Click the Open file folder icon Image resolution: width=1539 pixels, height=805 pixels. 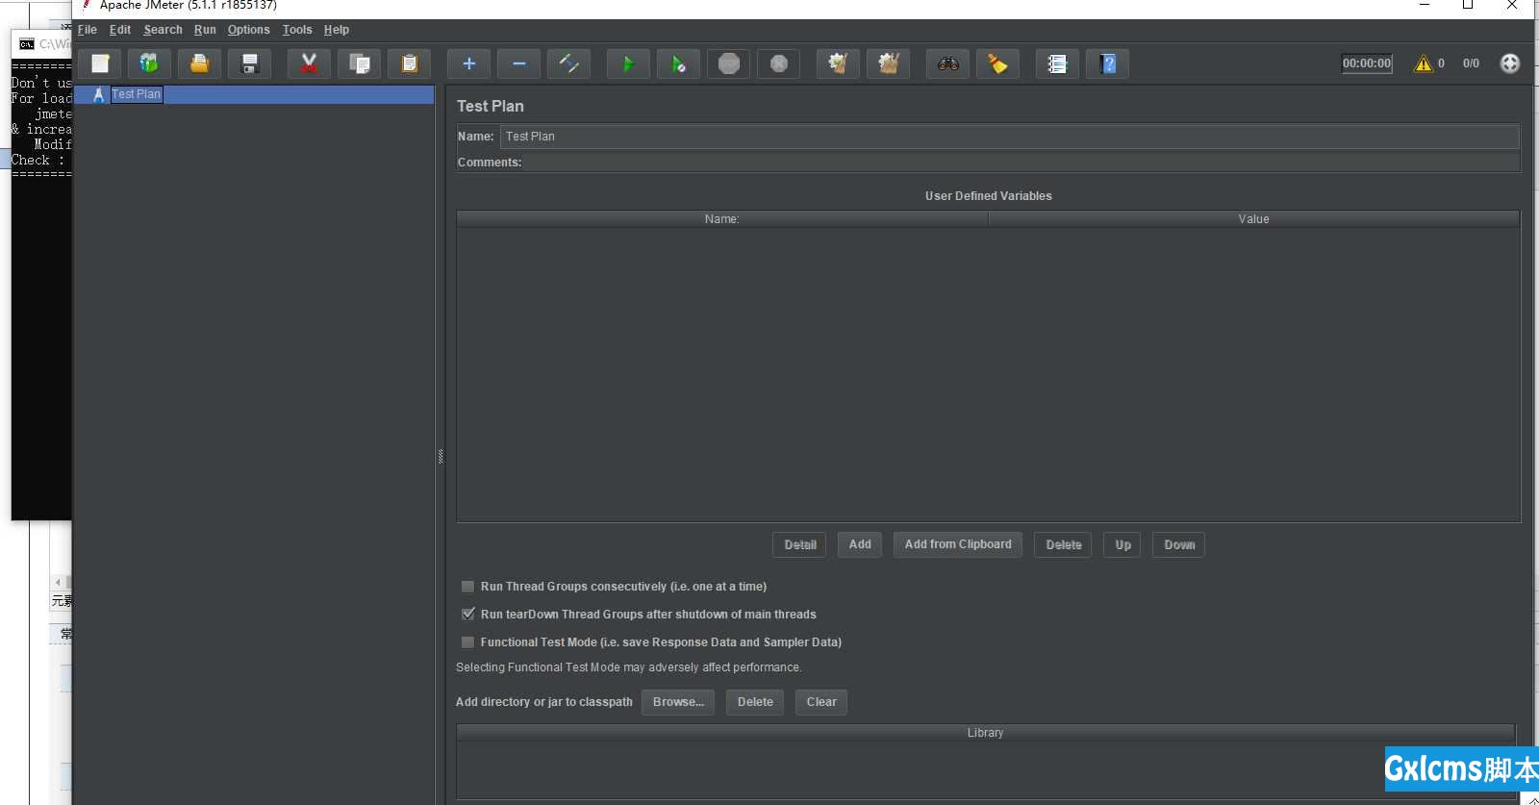[199, 63]
